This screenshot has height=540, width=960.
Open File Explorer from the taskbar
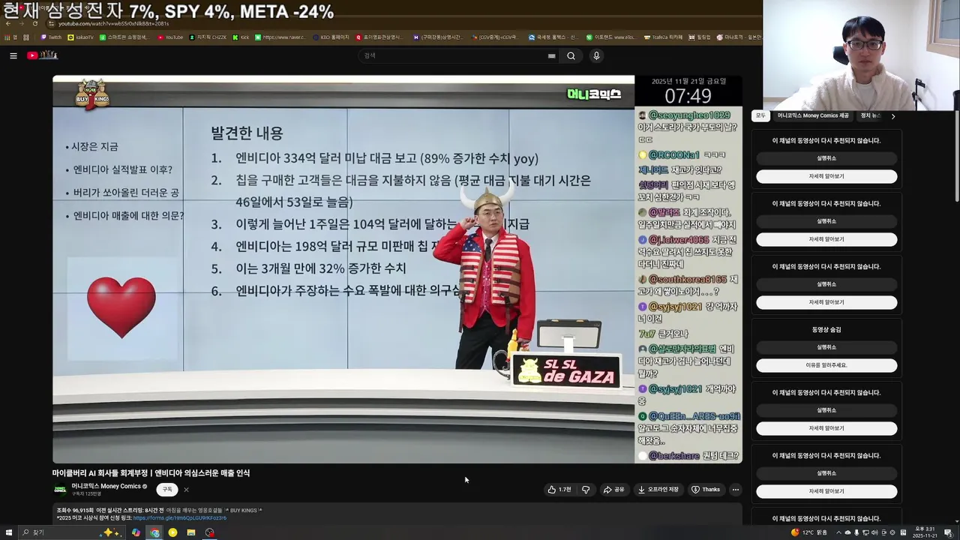pos(191,532)
